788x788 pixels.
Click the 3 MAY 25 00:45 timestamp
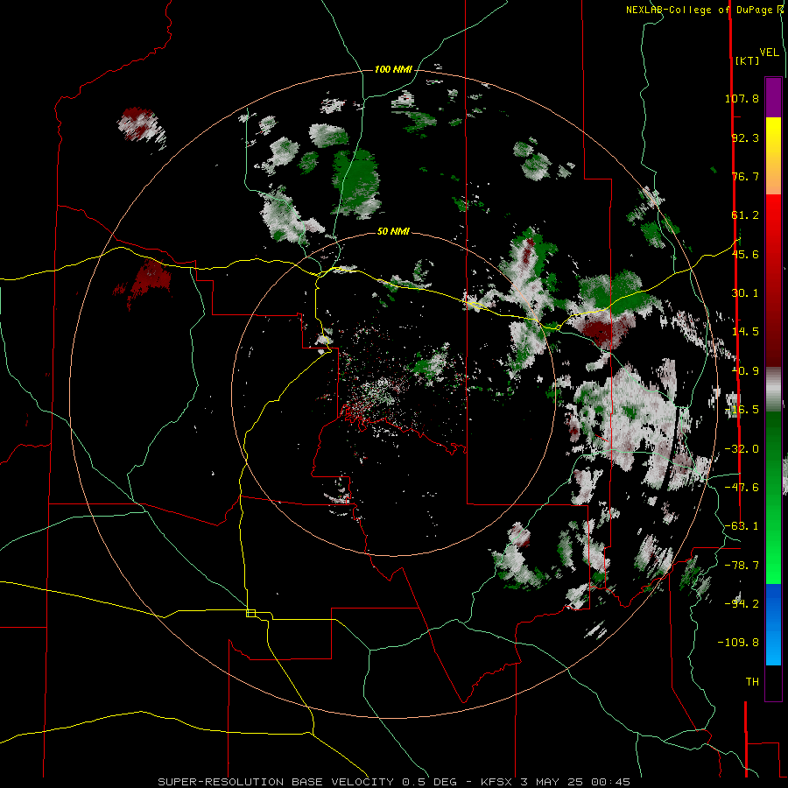tap(575, 782)
